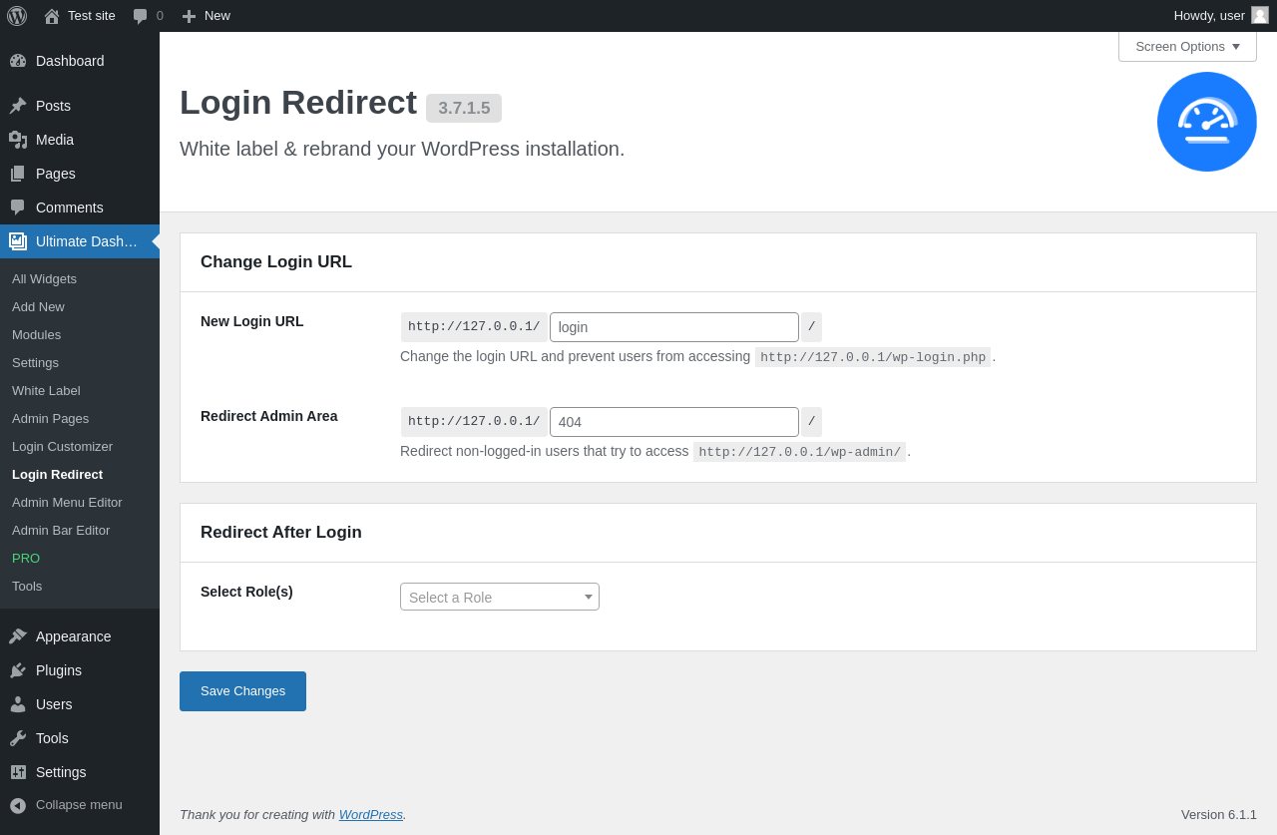Open the Media icon in sidebar
The image size is (1277, 835).
point(18,140)
